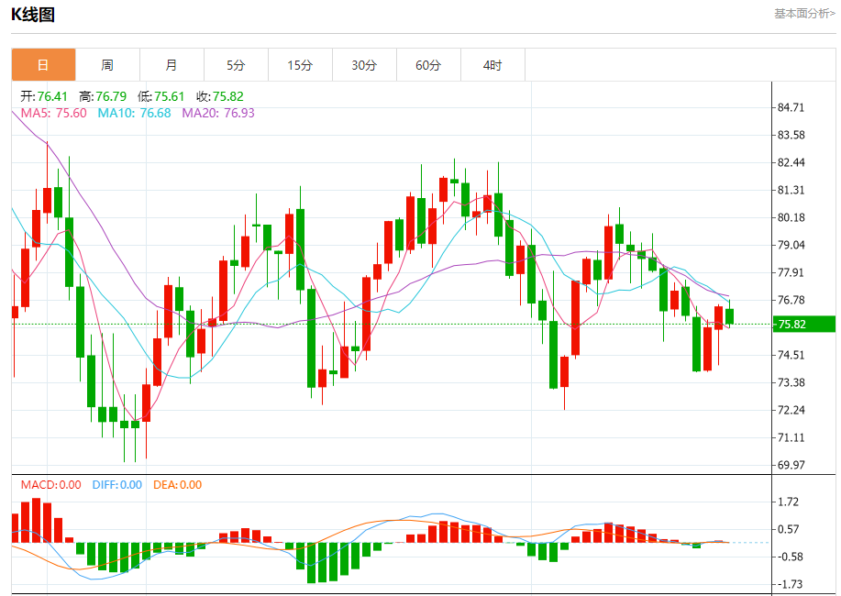Click the 77.91 price axis label

[x=791, y=272]
